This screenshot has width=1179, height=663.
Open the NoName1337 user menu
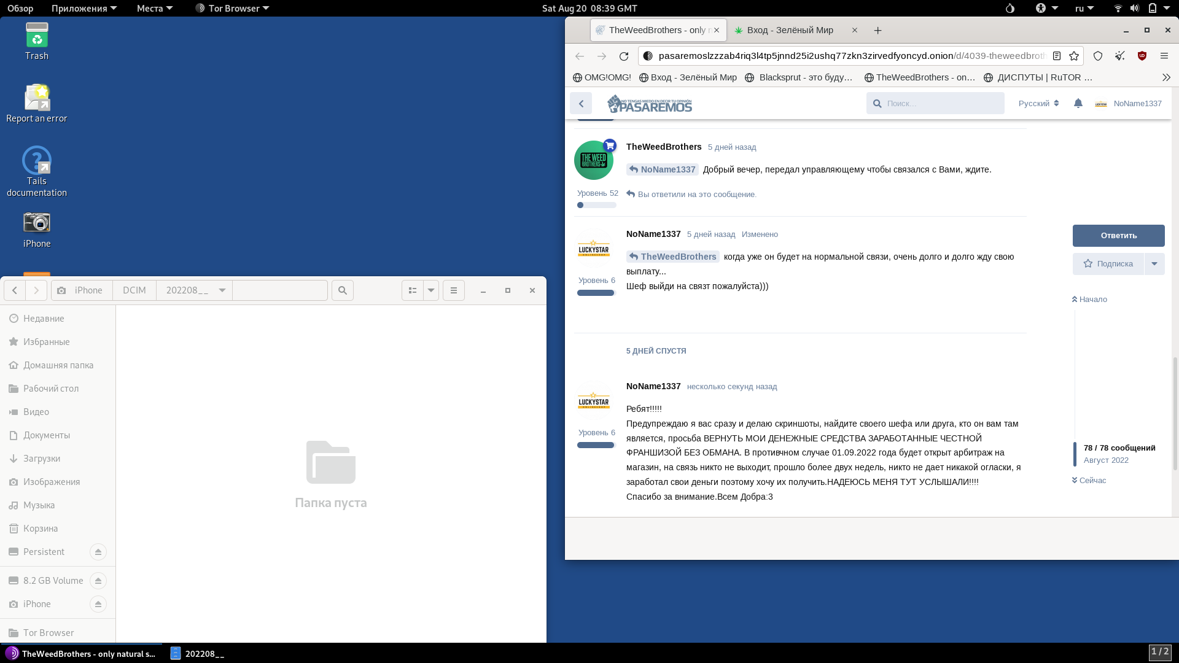click(x=1129, y=103)
